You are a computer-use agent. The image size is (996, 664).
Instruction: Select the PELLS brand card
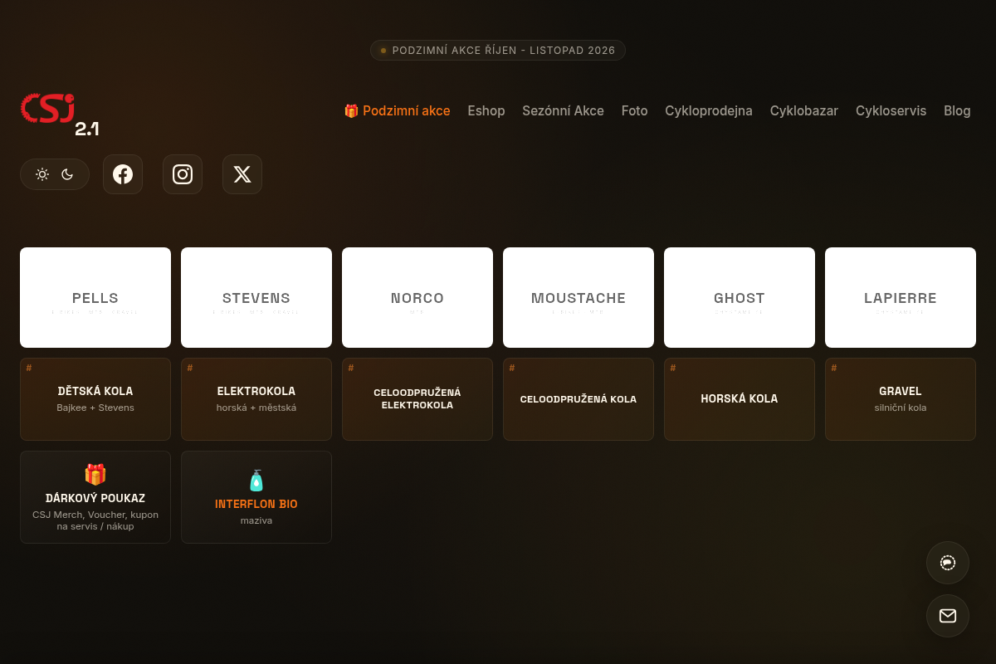(95, 298)
